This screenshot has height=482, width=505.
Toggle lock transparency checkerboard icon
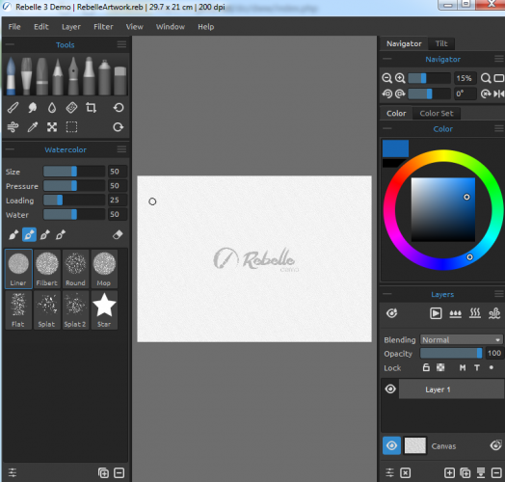tap(440, 367)
